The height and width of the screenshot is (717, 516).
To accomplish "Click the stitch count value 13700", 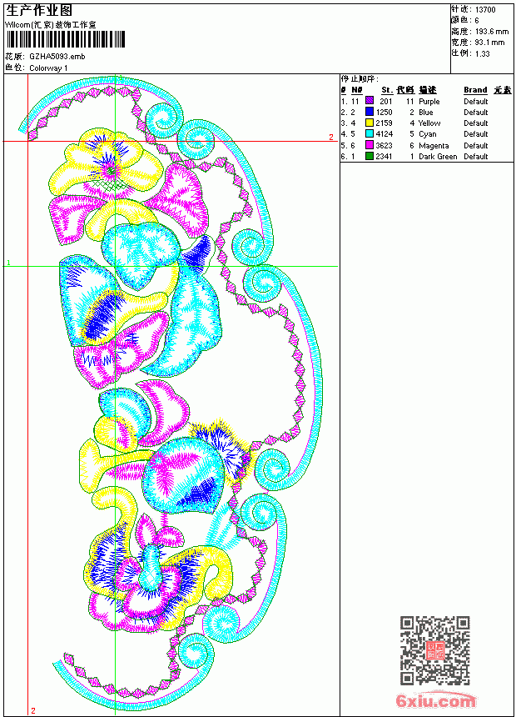I will [x=485, y=10].
